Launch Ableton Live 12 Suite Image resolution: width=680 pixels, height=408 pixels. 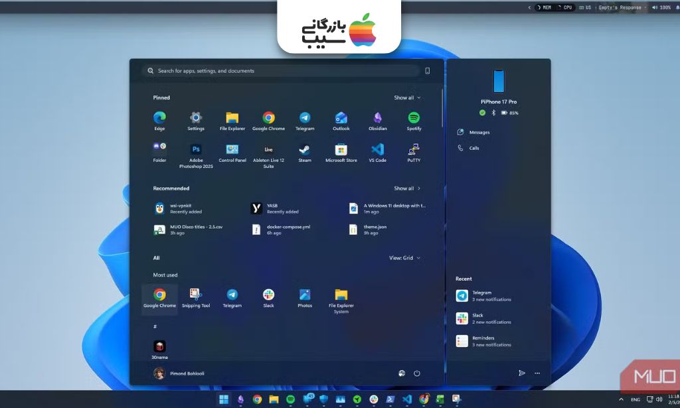click(268, 156)
